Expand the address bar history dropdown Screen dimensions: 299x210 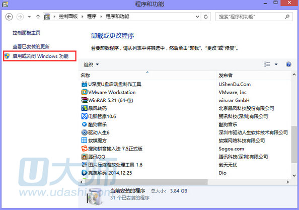coord(197,17)
